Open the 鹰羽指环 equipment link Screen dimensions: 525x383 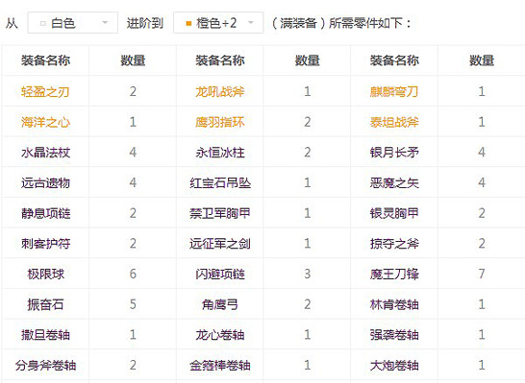point(220,122)
